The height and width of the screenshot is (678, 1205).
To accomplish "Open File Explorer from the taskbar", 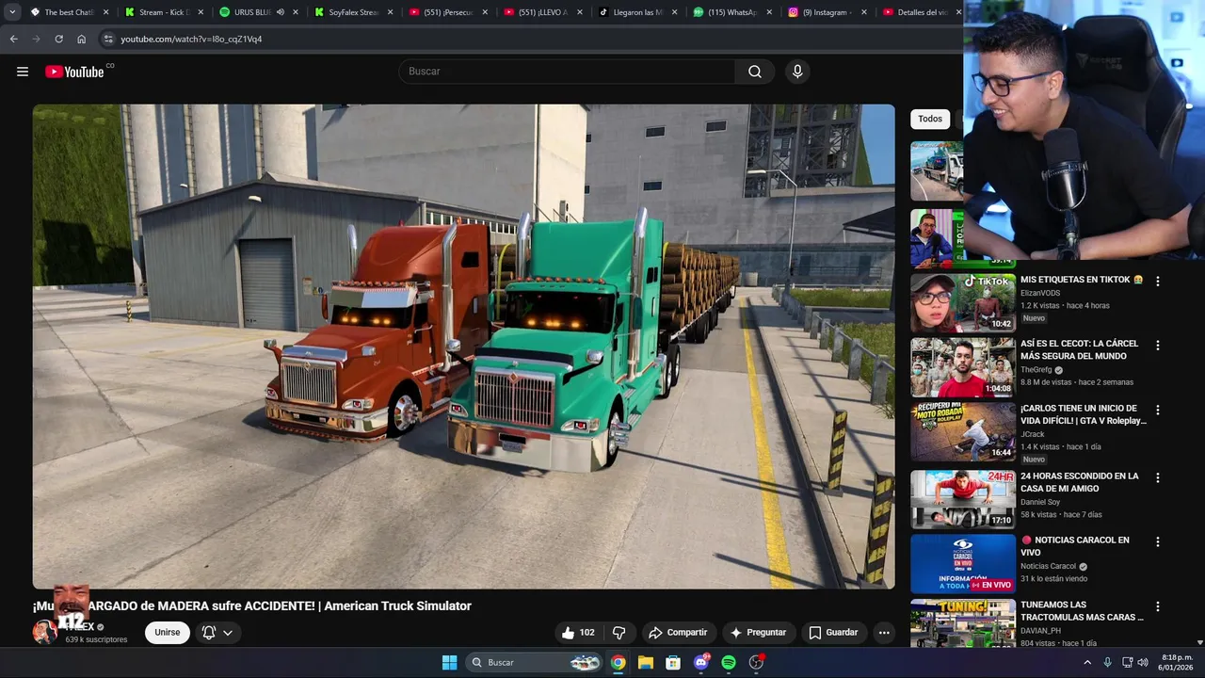I will coord(645,663).
